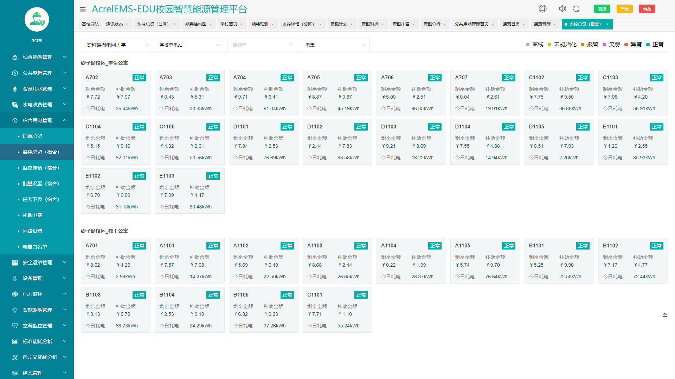Click the 电力监控 sidebar icon
675x379 pixels.
(15, 294)
